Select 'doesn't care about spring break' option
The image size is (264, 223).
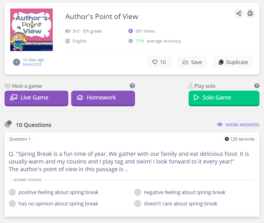click(176, 203)
